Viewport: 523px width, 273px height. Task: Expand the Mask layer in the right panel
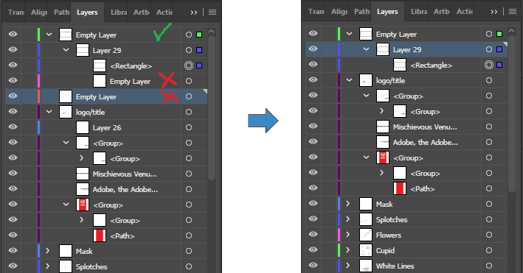tap(348, 203)
